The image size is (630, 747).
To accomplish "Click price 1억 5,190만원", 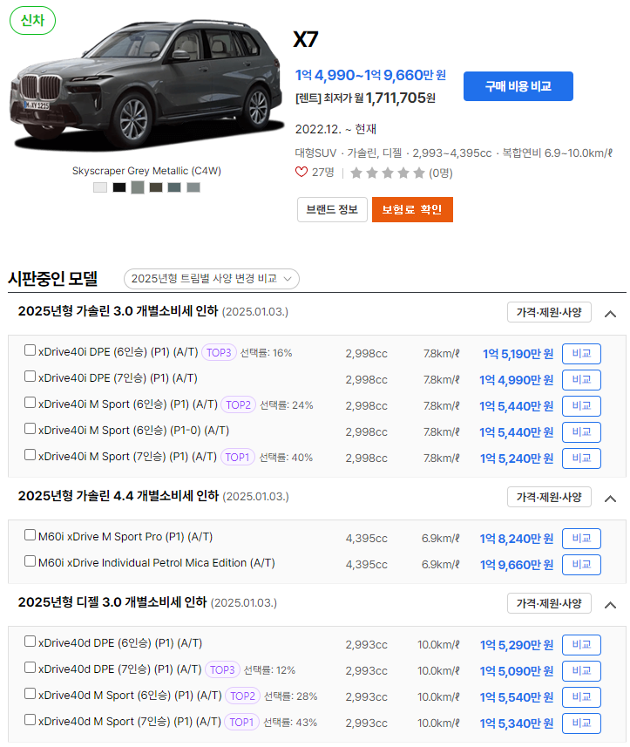I will 518,354.
